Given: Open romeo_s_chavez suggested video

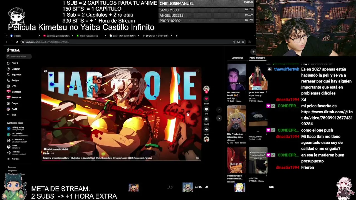Looking at the screenshot, I should click(258, 119).
